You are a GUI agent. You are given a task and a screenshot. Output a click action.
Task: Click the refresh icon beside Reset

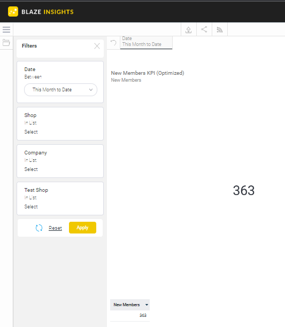(39, 228)
